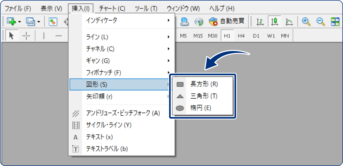343x166 pixels.
Task: Enable candlestick chart mode
Action: click(x=274, y=21)
